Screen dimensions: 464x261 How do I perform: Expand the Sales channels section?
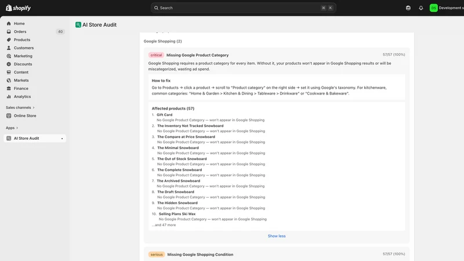[x=20, y=108]
